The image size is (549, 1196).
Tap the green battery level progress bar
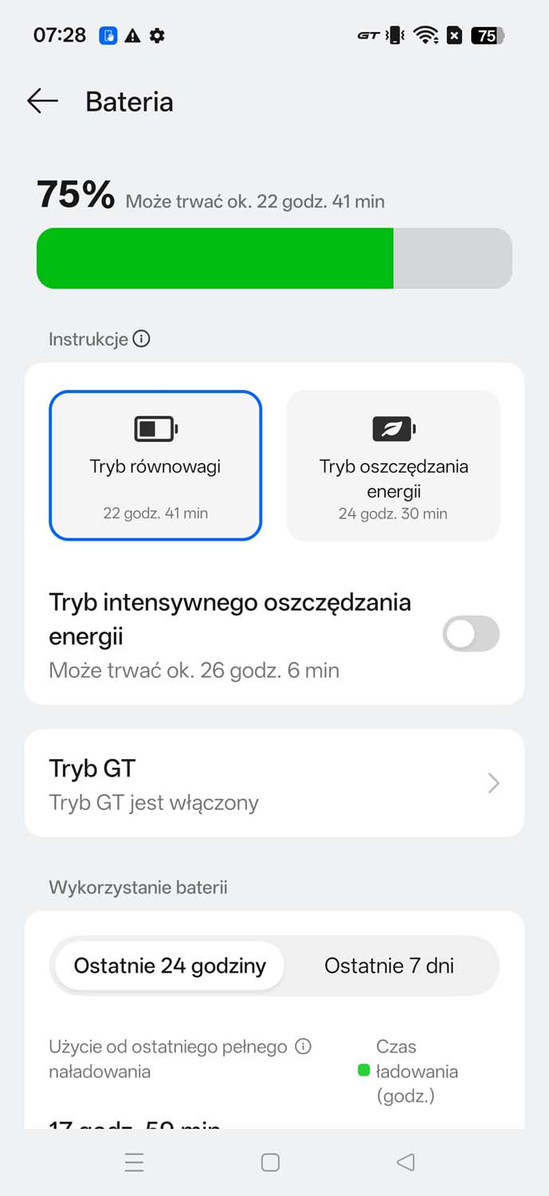tap(215, 258)
